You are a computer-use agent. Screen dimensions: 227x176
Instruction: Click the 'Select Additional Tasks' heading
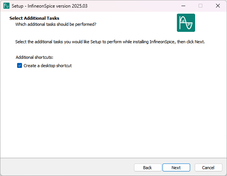tap(34, 18)
